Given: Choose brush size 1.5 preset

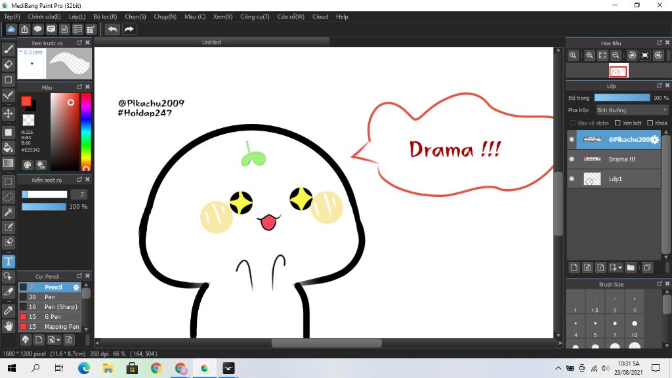Looking at the screenshot, I should 595,303.
